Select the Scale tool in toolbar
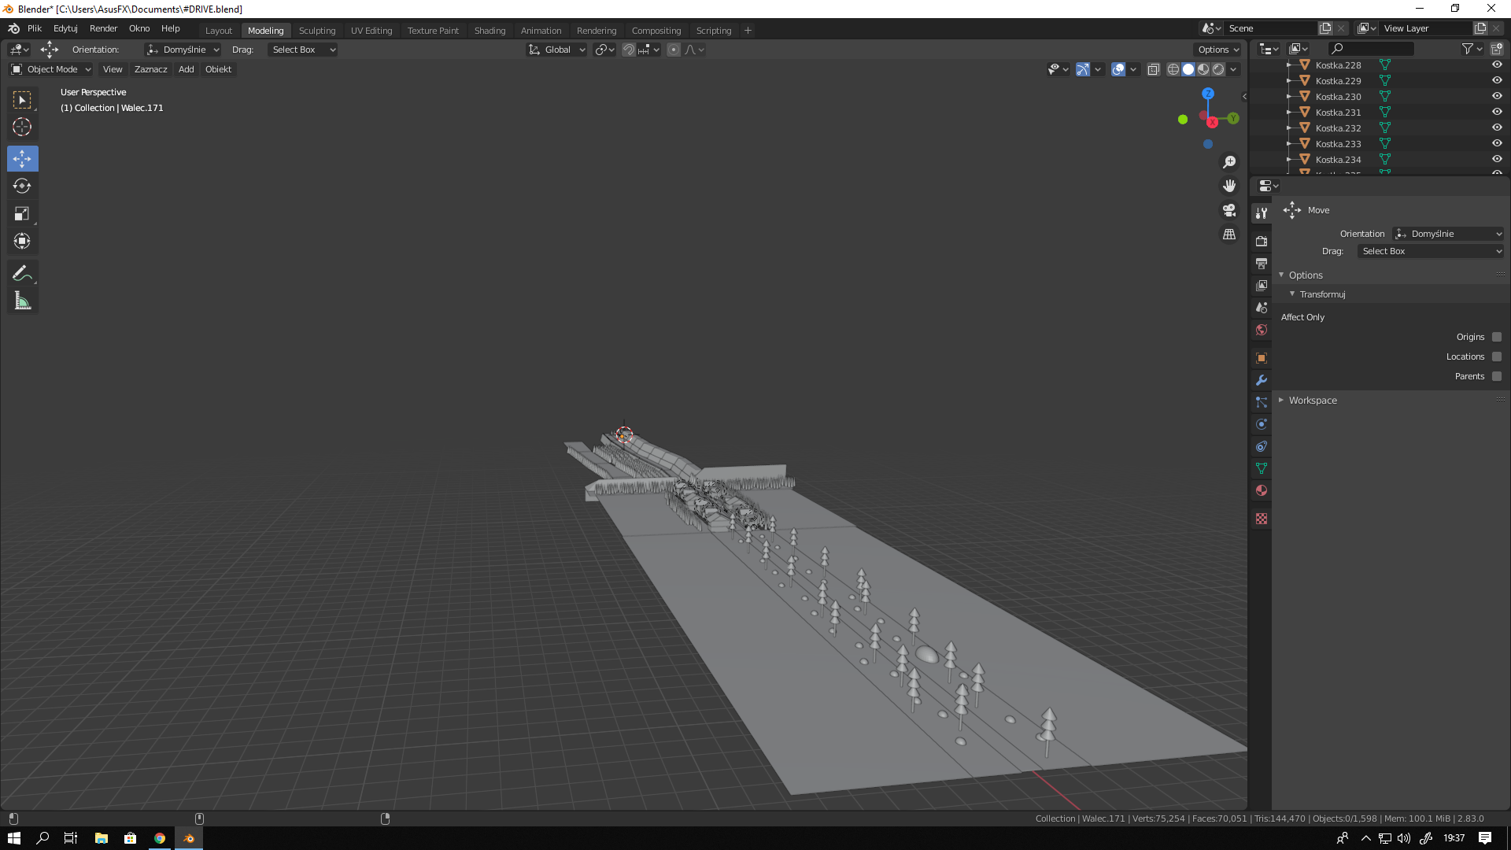This screenshot has width=1511, height=850. coord(22,213)
